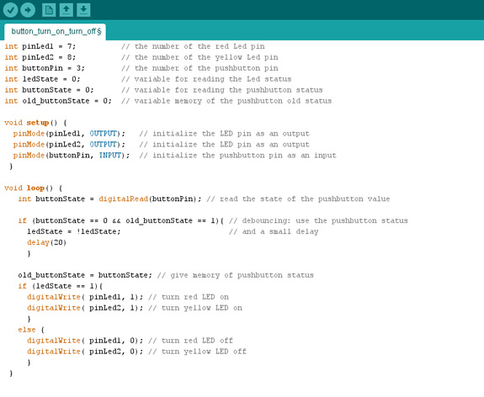Click on 'void setup() {' declaration
The image size is (484, 397).
(35, 123)
